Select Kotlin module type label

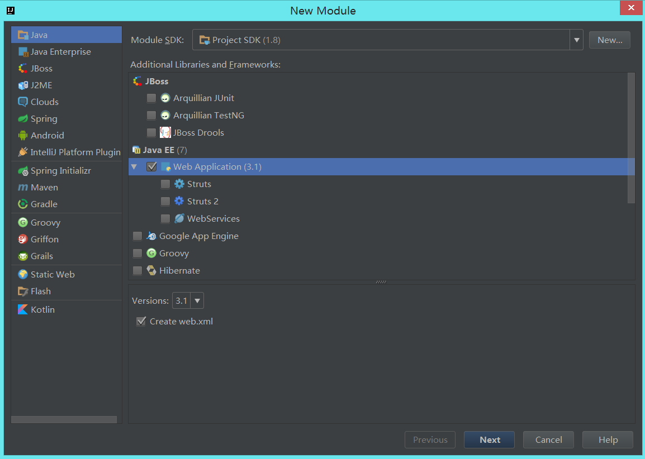click(x=43, y=310)
